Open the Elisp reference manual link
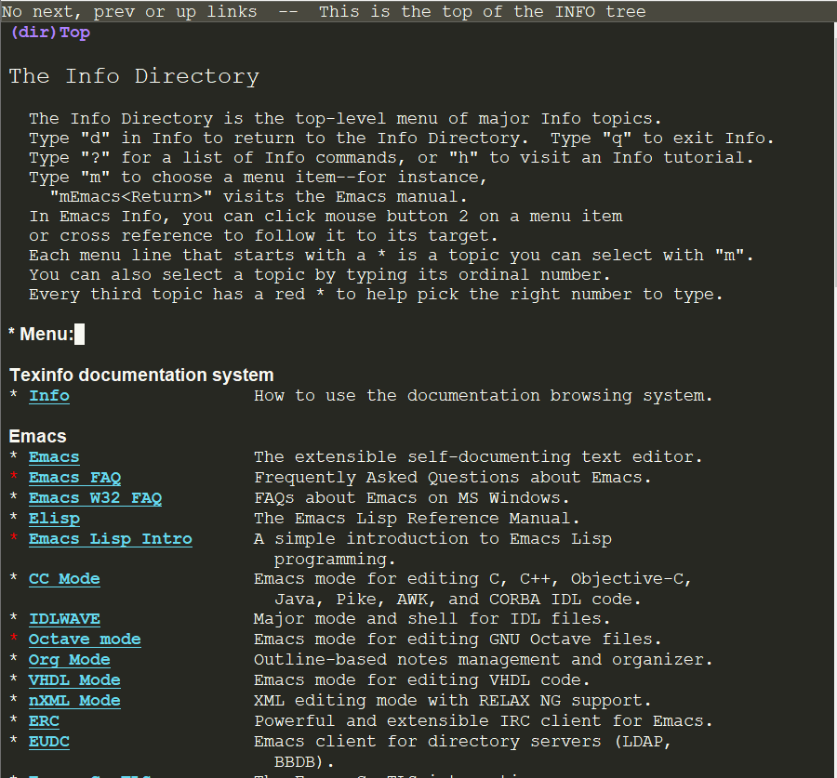Viewport: 837px width, 778px height. (x=54, y=518)
